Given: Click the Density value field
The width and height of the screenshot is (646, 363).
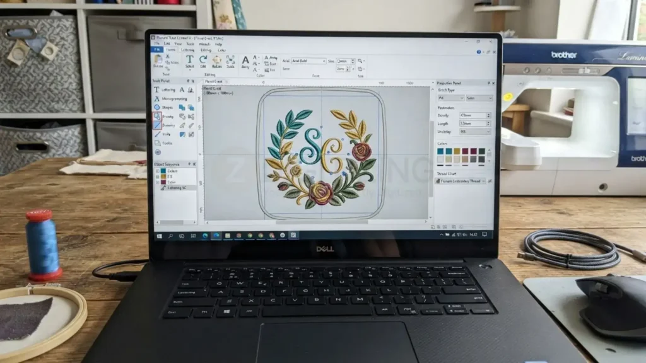Looking at the screenshot, I should click(x=473, y=116).
